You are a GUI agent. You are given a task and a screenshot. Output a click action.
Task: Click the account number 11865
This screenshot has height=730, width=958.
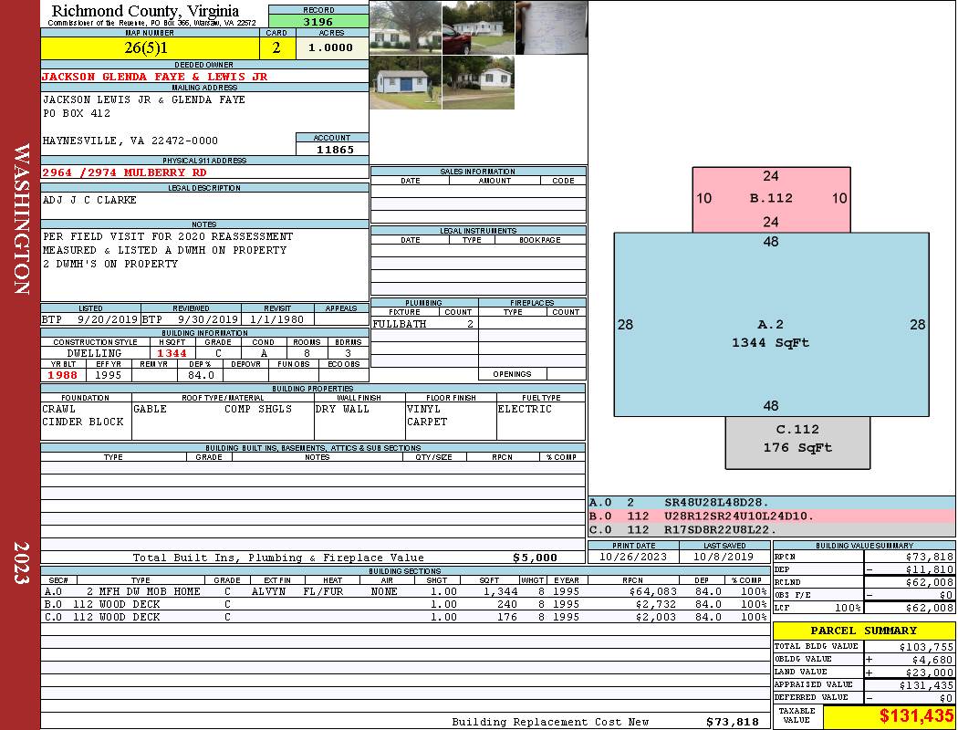(332, 149)
